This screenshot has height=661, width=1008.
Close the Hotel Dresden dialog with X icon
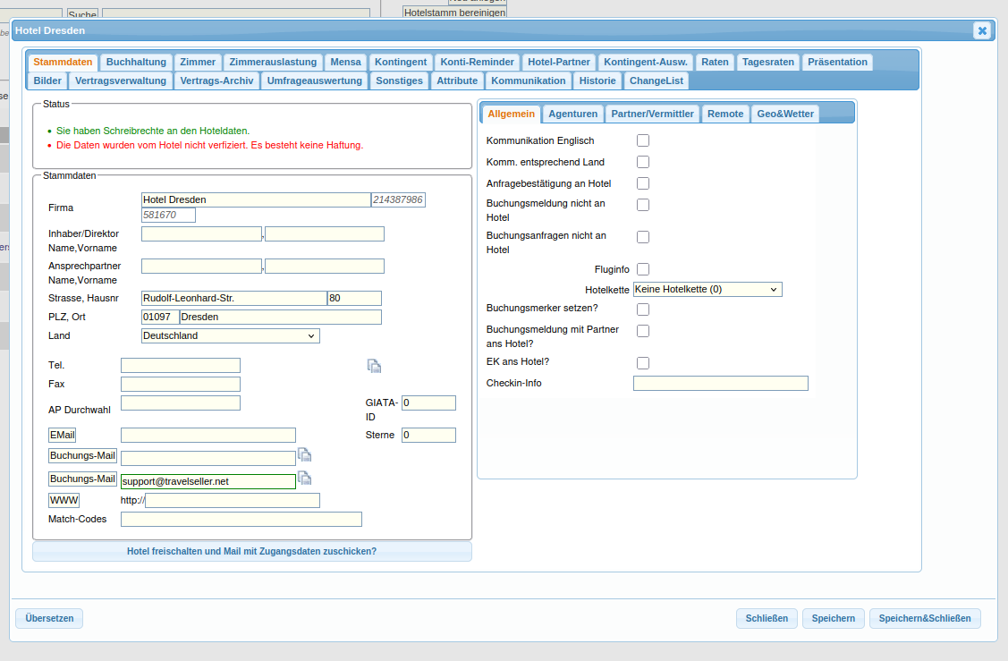tap(982, 30)
